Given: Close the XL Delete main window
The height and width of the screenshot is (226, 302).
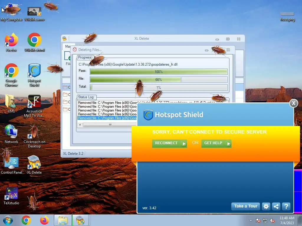Looking at the screenshot, I should pyautogui.click(x=239, y=39).
